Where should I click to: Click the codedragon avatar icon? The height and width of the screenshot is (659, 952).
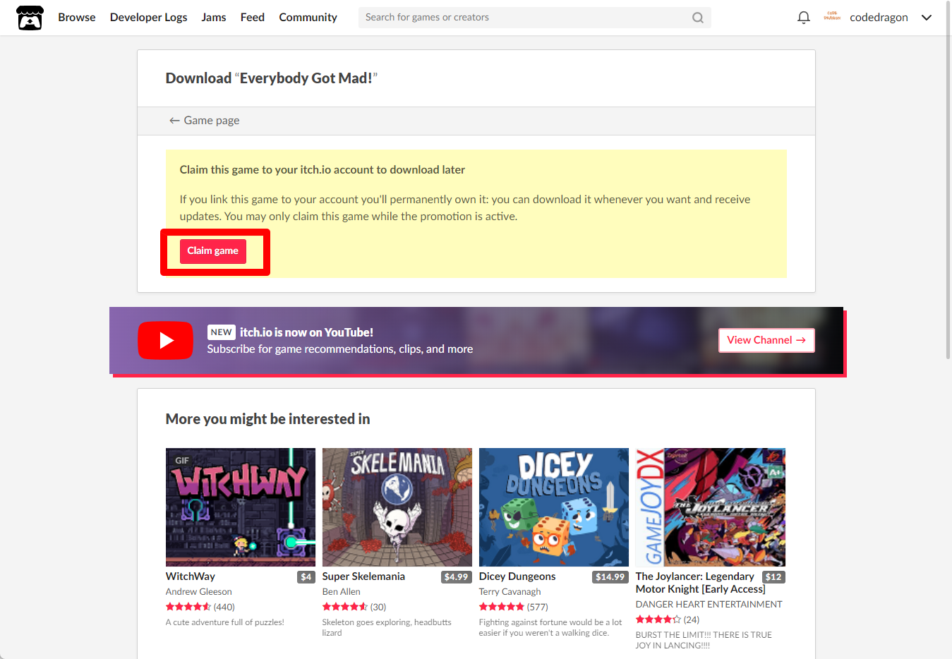click(832, 17)
